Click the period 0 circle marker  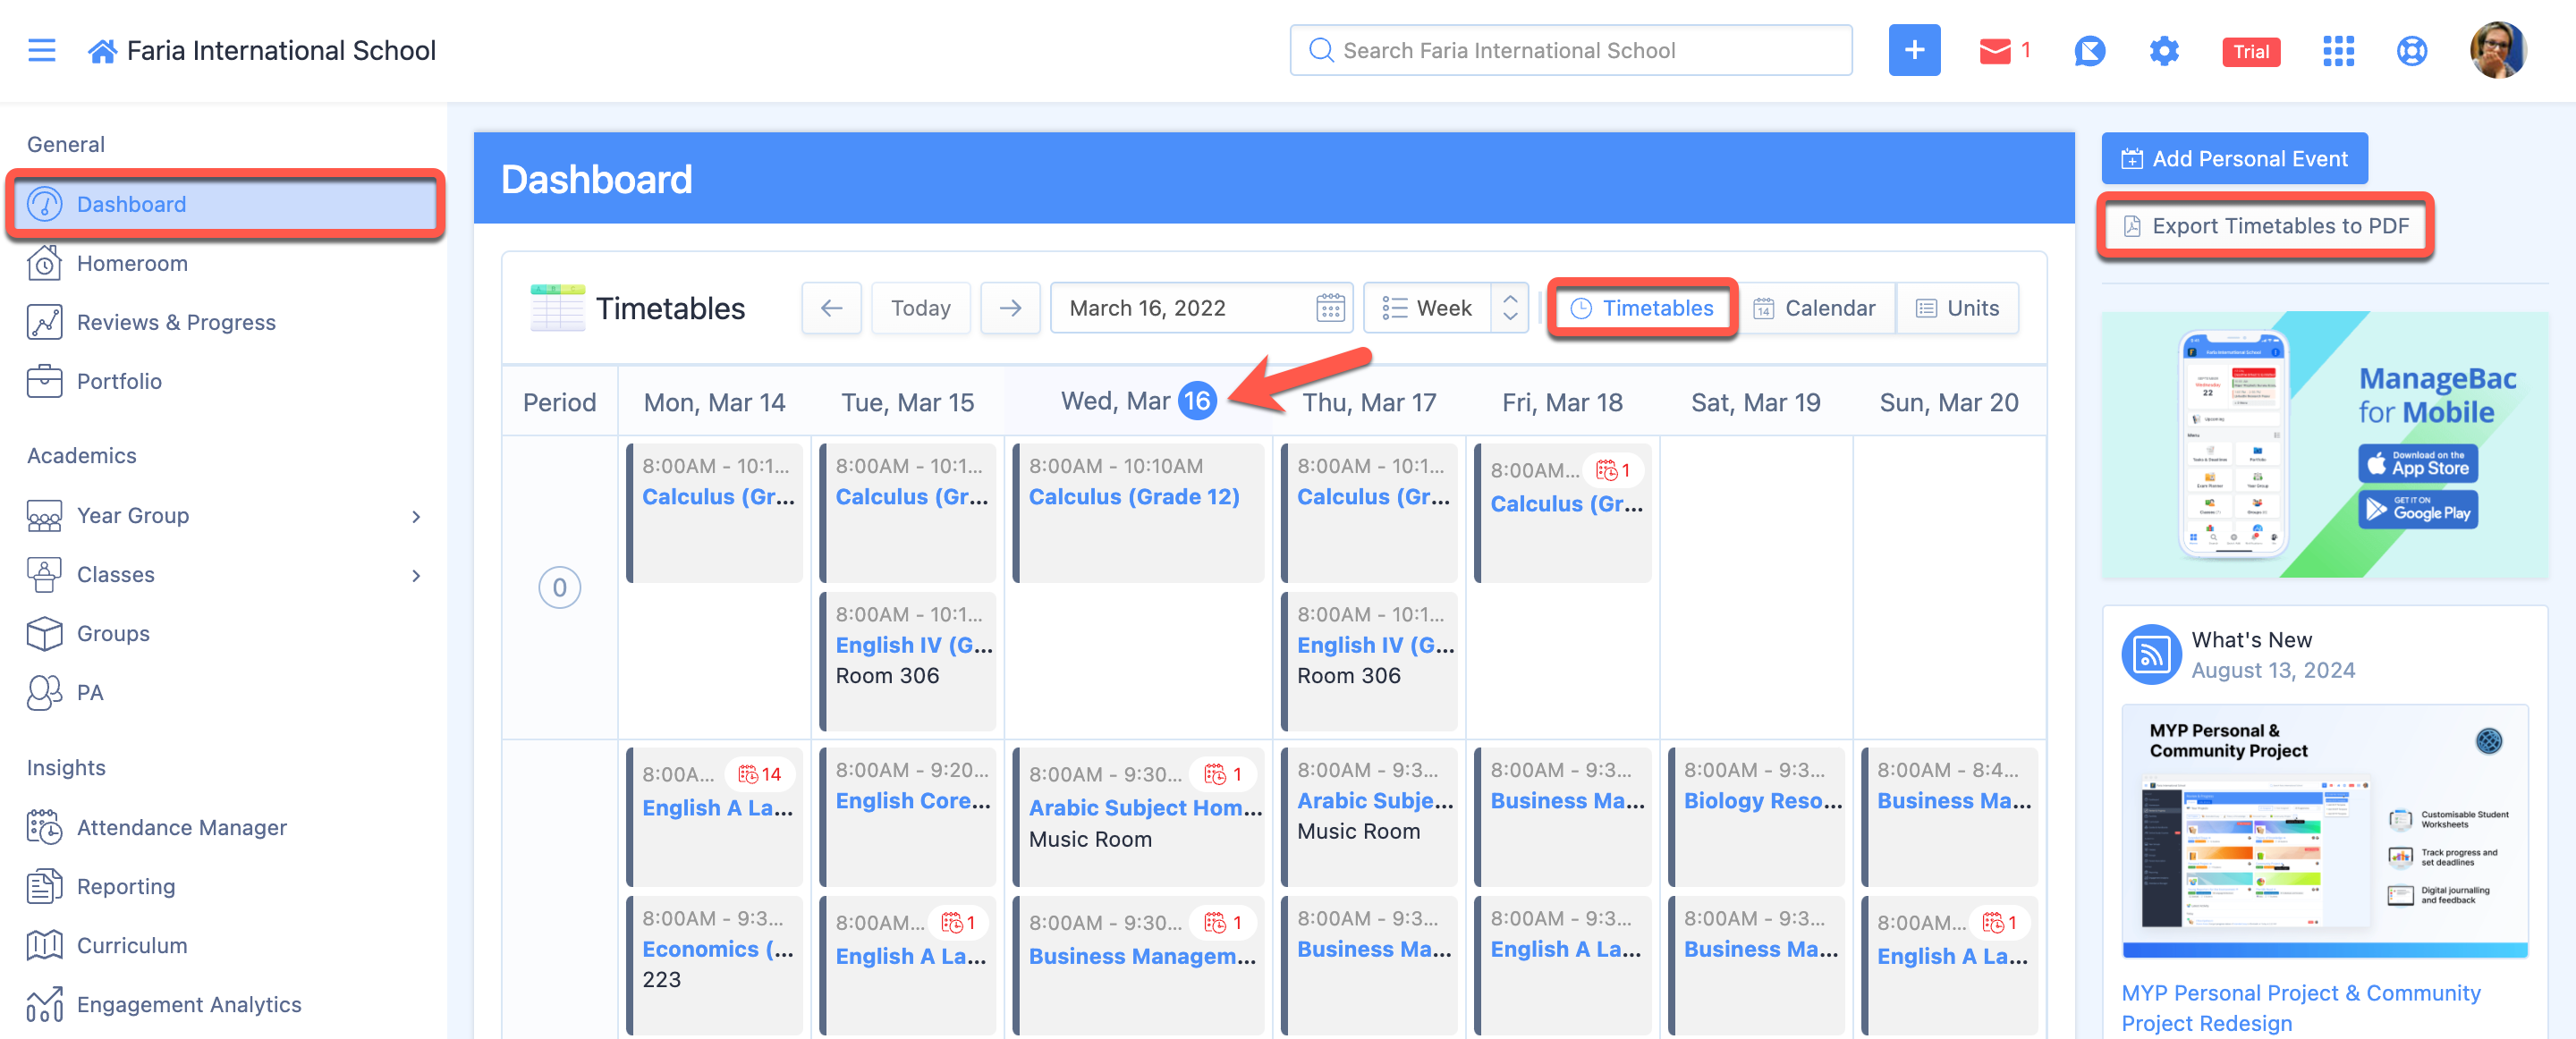pos(559,587)
